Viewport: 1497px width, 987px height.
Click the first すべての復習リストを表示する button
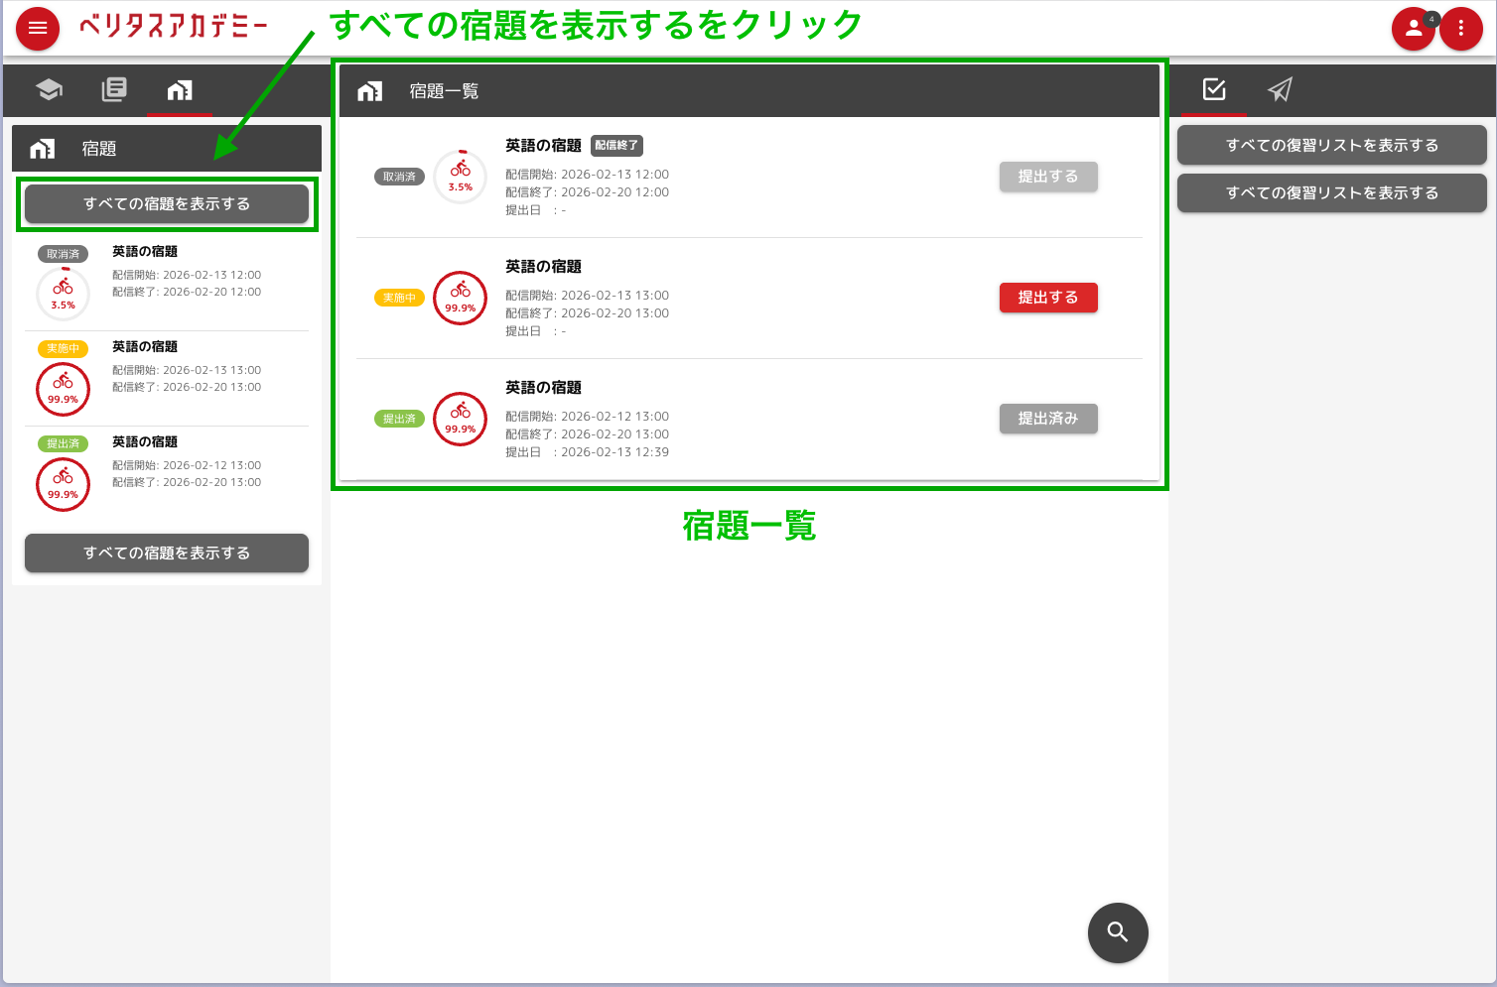point(1331,145)
